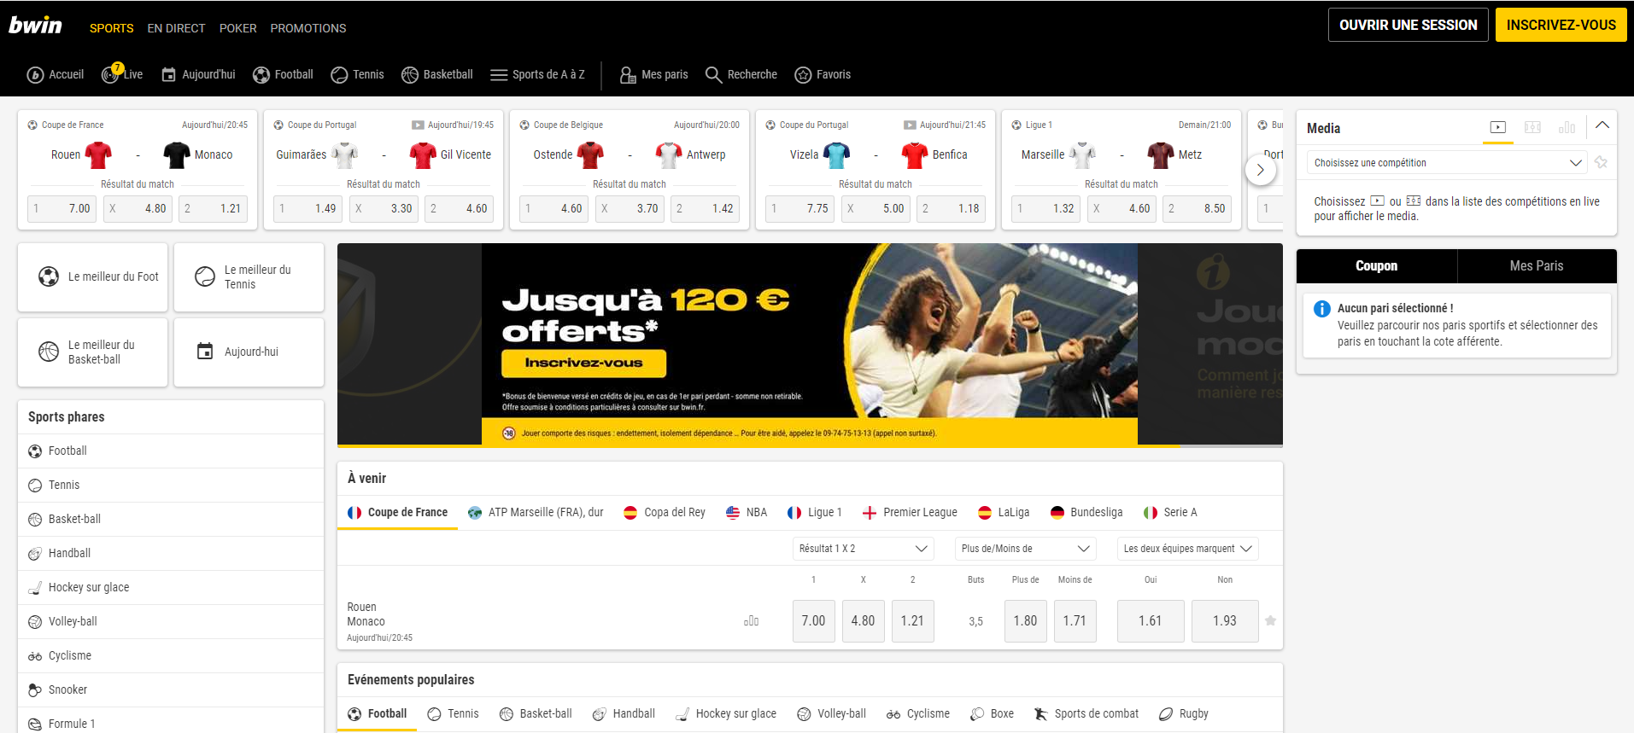
Task: Click Inscrivez-vous button in header
Action: [x=1561, y=25]
